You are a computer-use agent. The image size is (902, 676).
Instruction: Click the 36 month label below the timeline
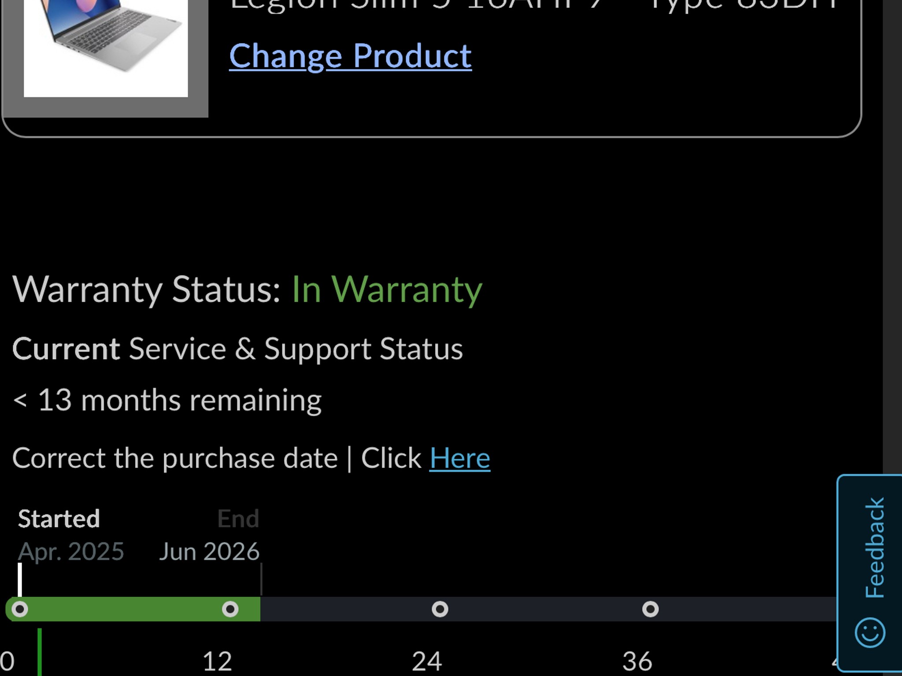pyautogui.click(x=637, y=661)
